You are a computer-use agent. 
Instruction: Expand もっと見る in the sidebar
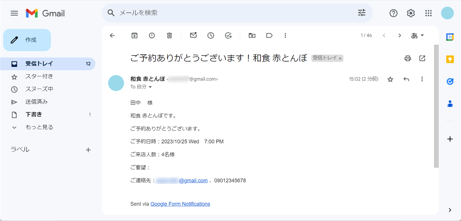(x=39, y=127)
